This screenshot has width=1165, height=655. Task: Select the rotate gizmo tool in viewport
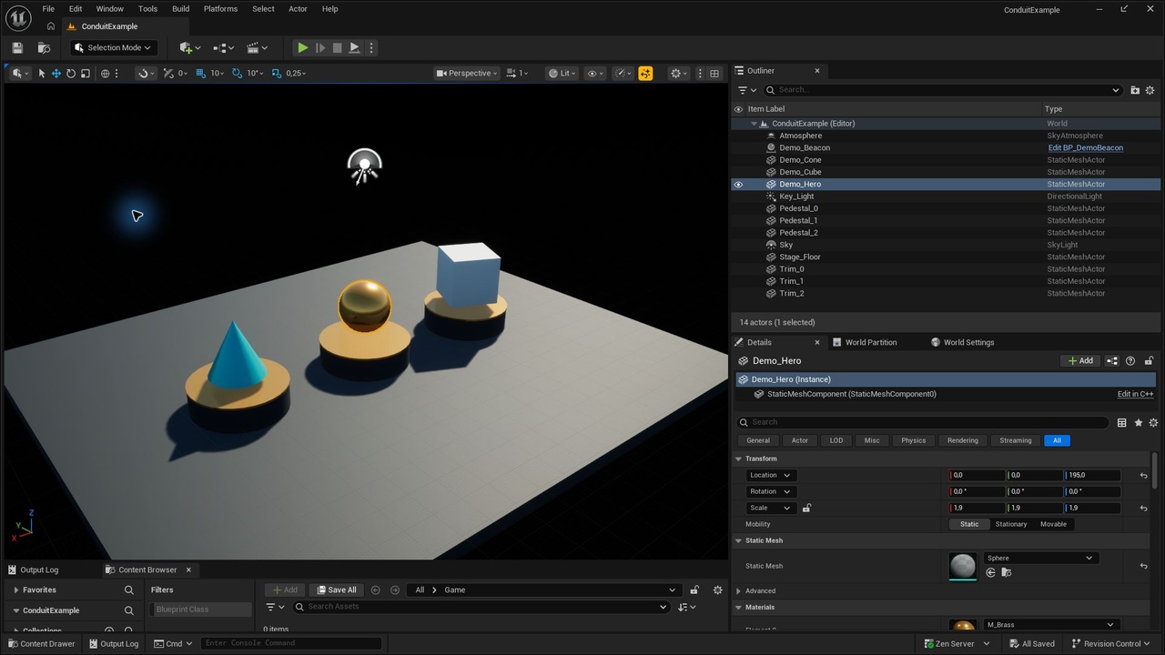click(70, 73)
